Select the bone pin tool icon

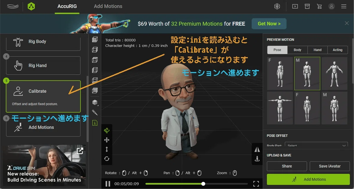tap(95, 112)
